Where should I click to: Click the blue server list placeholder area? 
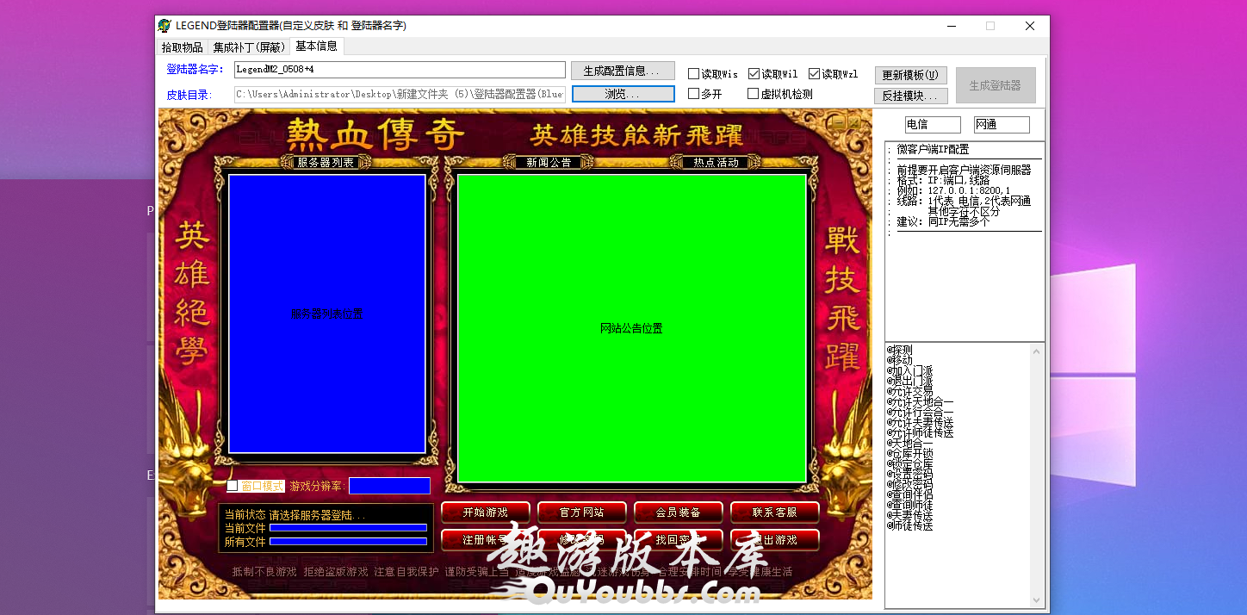[x=327, y=314]
